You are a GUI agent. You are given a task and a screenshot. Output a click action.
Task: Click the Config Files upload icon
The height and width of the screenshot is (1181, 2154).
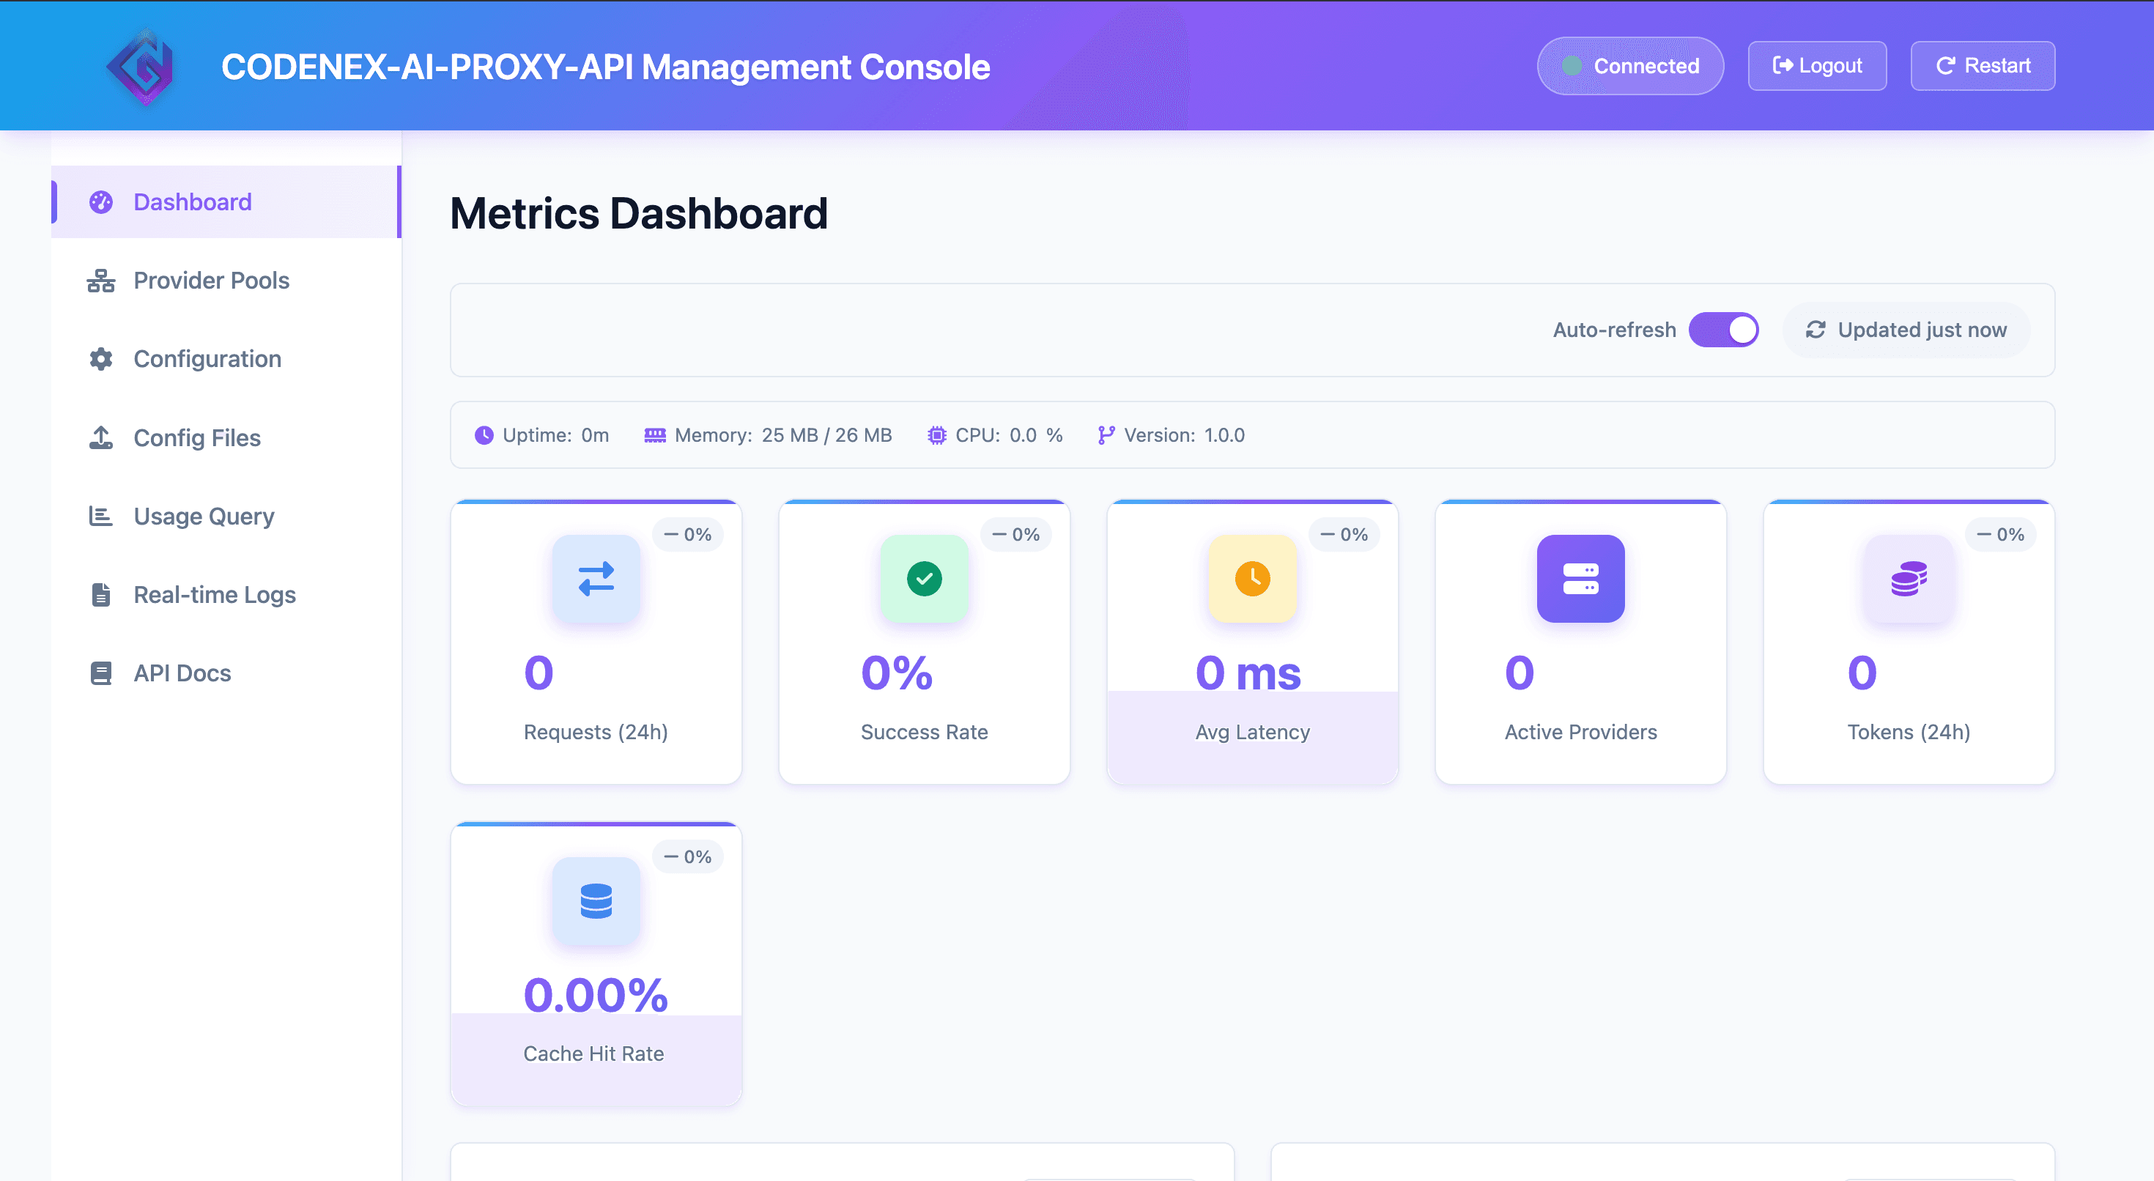(100, 437)
